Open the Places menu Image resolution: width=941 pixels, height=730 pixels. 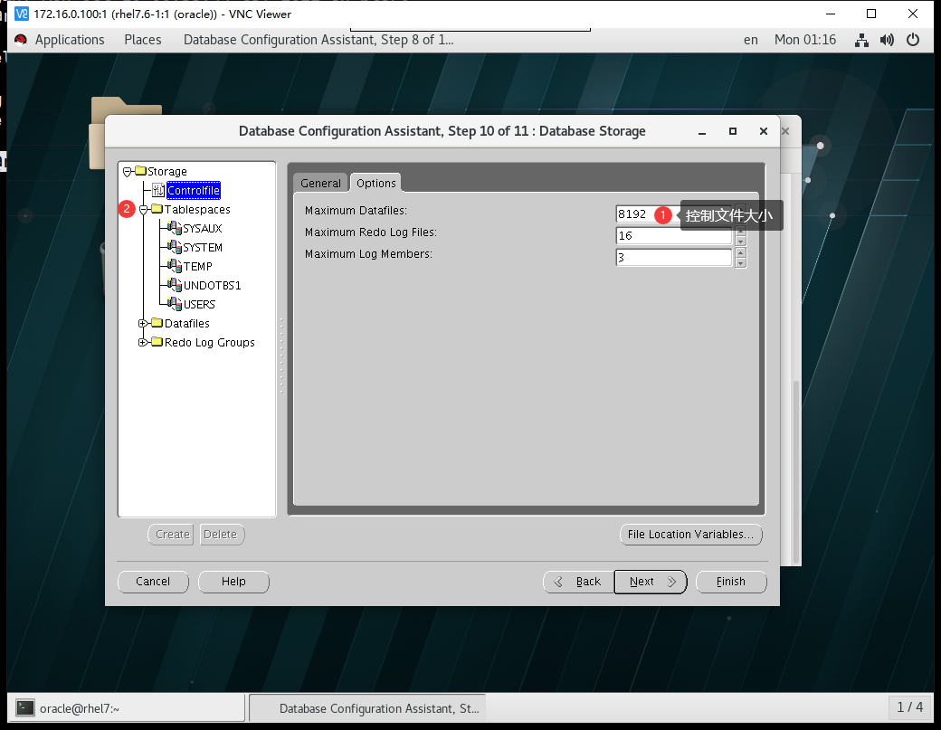click(143, 40)
